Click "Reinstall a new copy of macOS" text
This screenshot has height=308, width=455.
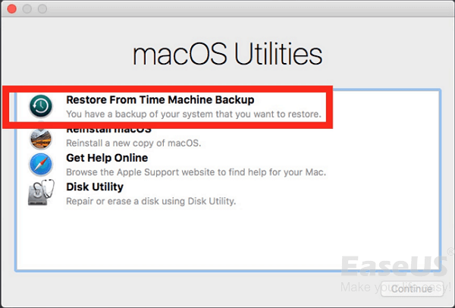(133, 144)
